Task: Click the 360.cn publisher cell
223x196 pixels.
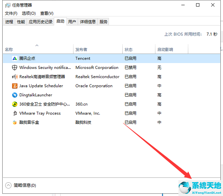Action: pyautogui.click(x=81, y=104)
